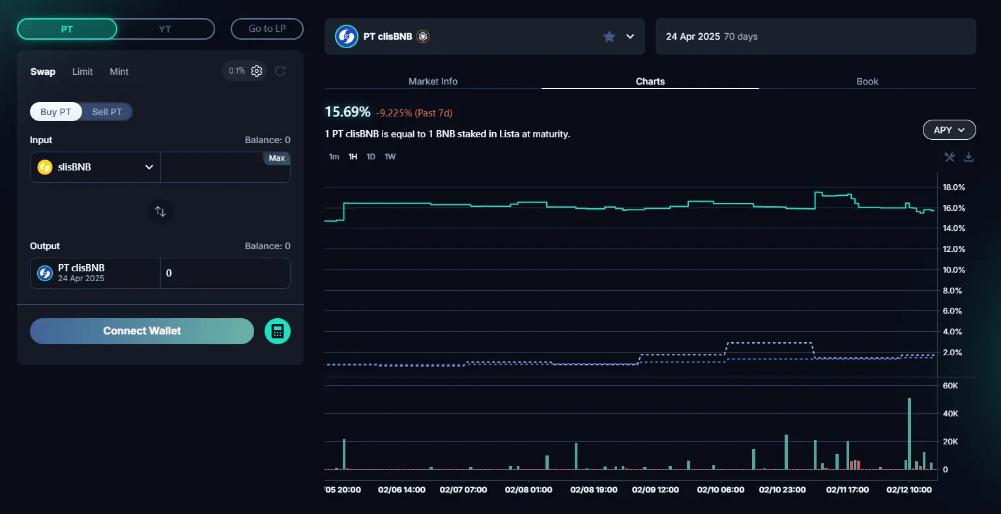
Task: Click the BNB chain badge beside PT clisBNB
Action: [x=423, y=36]
